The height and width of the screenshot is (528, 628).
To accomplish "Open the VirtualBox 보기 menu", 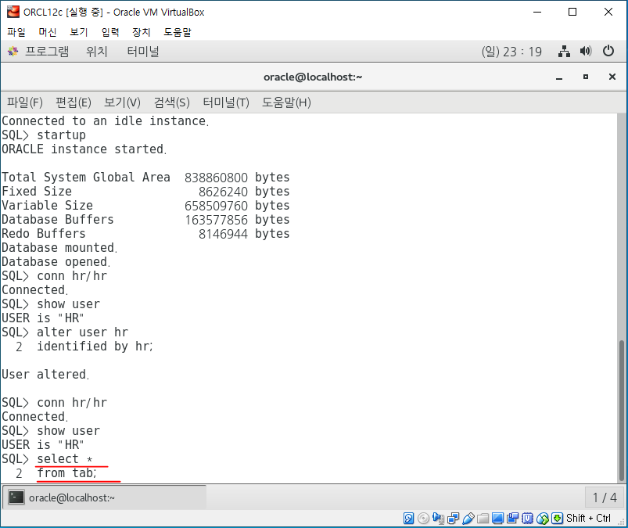I will 78,31.
